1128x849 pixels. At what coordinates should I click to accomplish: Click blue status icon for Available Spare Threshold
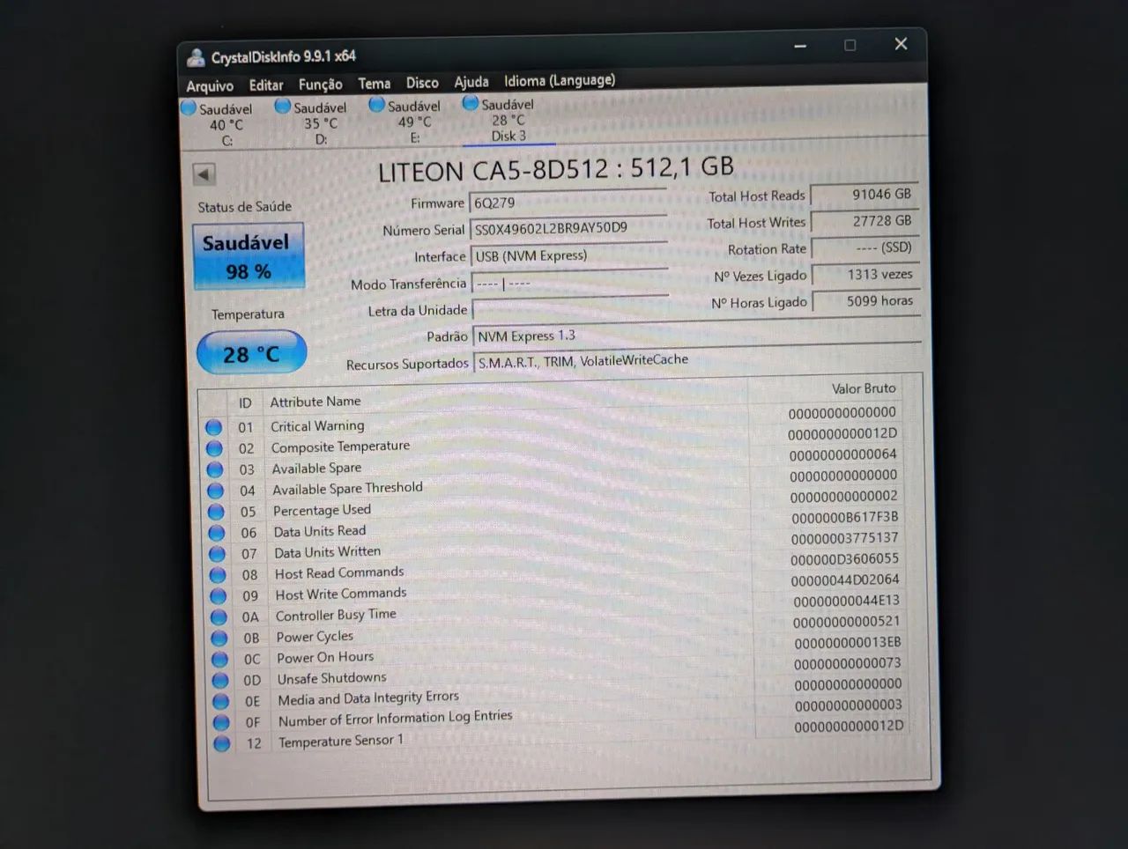pos(215,491)
